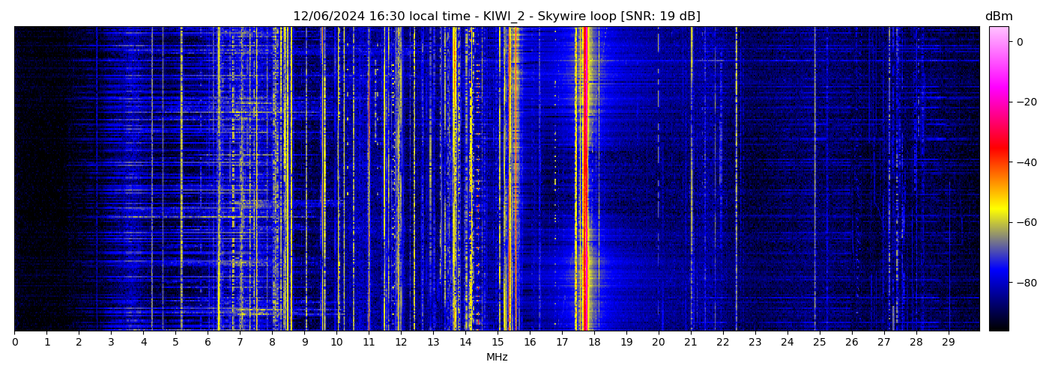Click the -40 tick label on the colorbar
Screen dimensions: 1049x374
[1024, 162]
